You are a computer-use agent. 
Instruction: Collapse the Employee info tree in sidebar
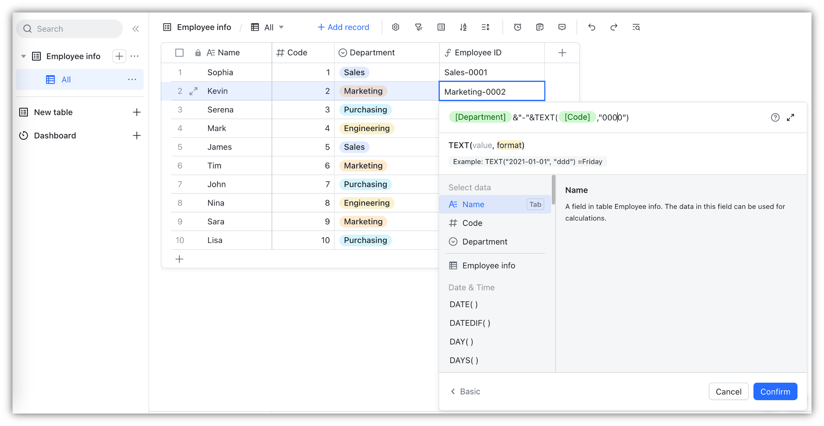pos(23,56)
